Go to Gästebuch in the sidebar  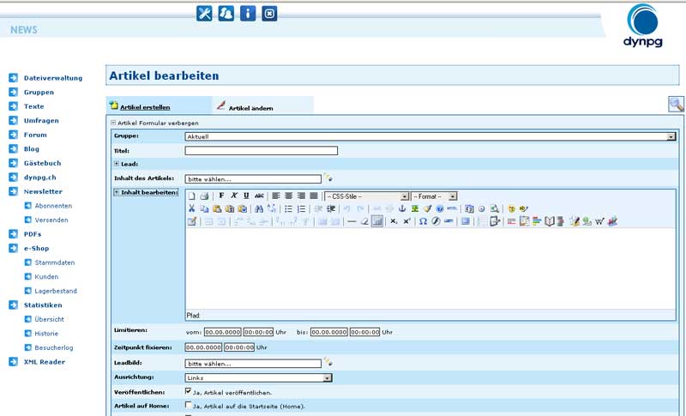[x=44, y=163]
